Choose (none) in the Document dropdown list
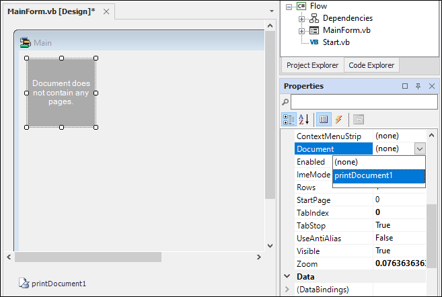 379,162
